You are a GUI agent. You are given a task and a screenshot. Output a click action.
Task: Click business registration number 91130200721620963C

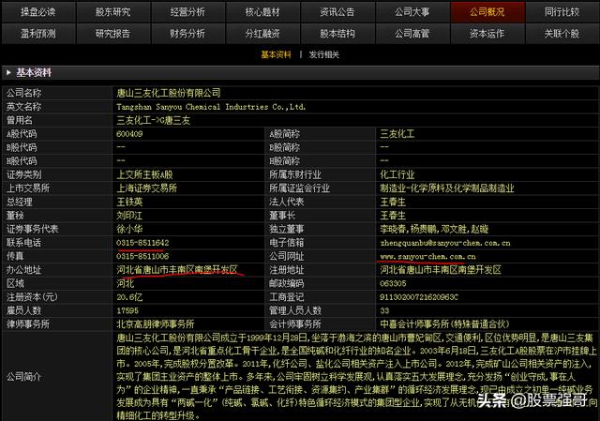(x=419, y=297)
